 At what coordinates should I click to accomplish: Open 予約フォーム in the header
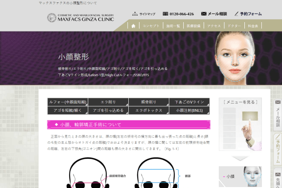(251, 14)
